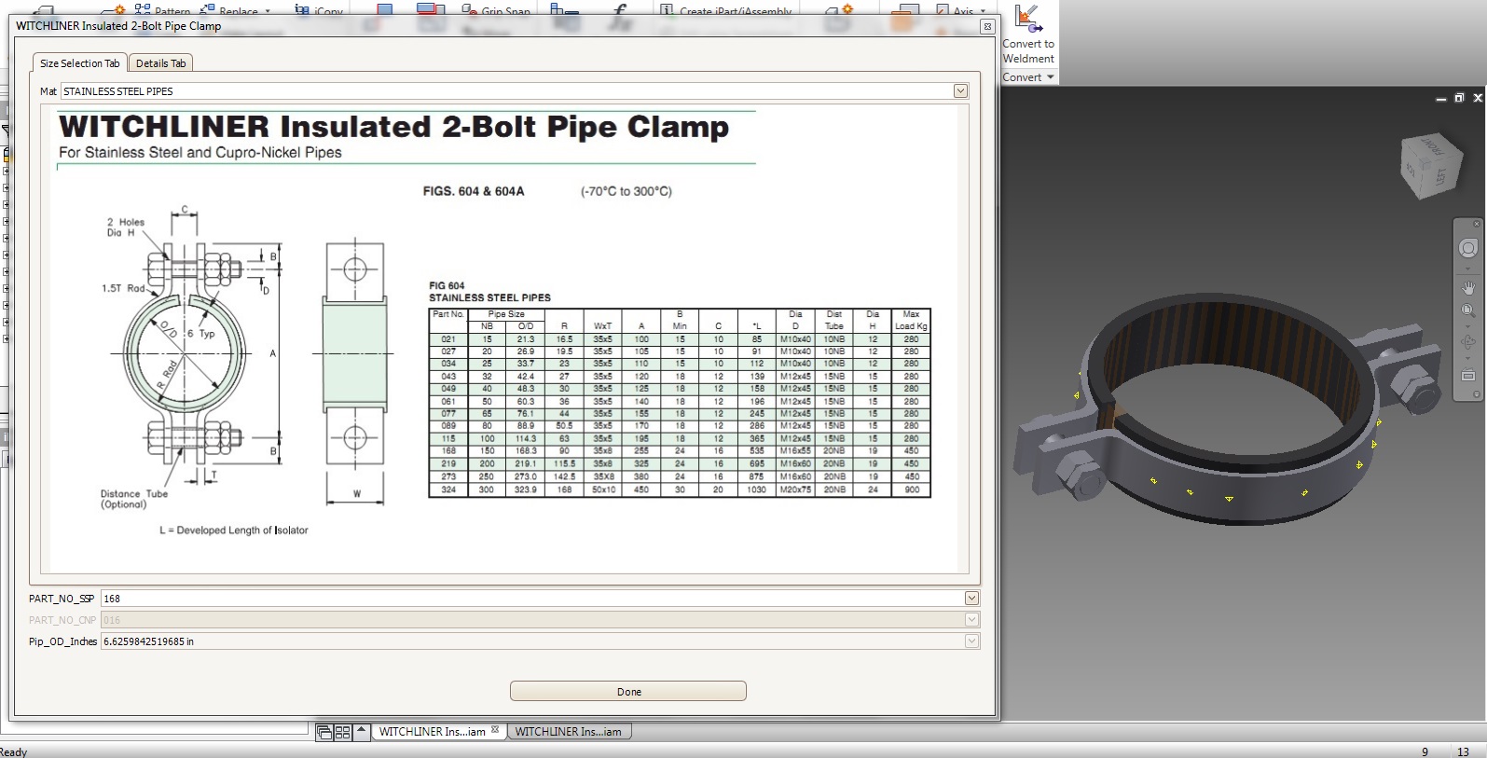
Task: Click the WITCHLINER Insulated 2-Bolt Pipe Clamp heading
Action: 393,127
